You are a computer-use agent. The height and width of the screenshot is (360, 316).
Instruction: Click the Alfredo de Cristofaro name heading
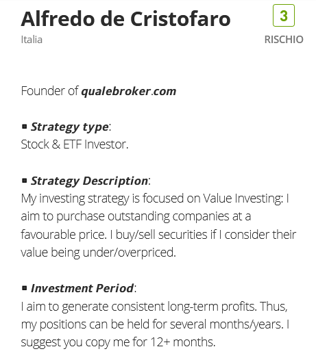(126, 19)
